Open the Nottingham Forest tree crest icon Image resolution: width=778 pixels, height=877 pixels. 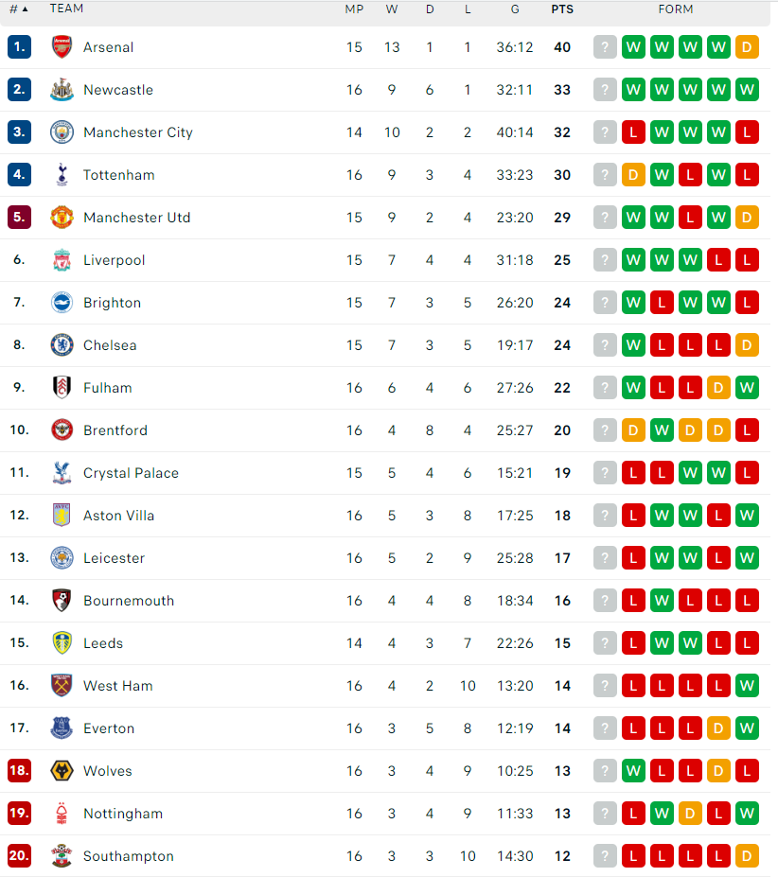62,814
